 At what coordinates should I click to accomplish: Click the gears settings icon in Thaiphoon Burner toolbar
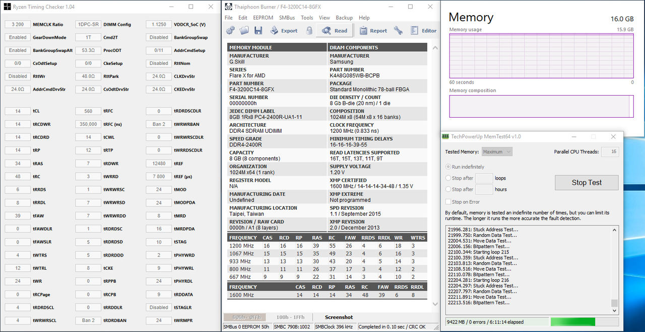click(x=230, y=31)
